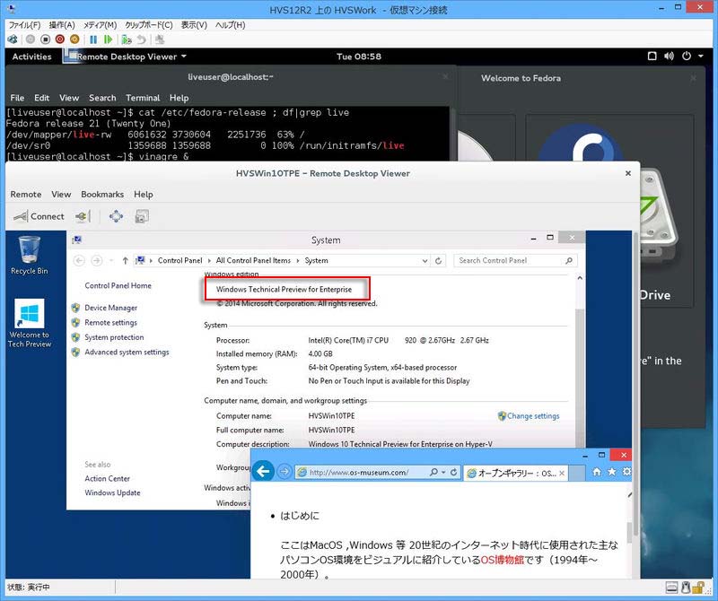Click the GNOME volume speaker icon
718x601 pixels.
(669, 57)
